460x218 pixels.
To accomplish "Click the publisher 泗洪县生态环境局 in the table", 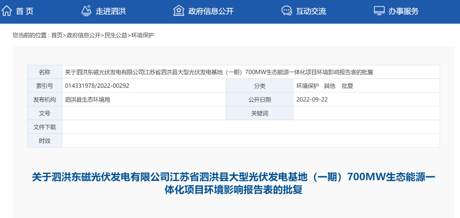I will coord(87,99).
